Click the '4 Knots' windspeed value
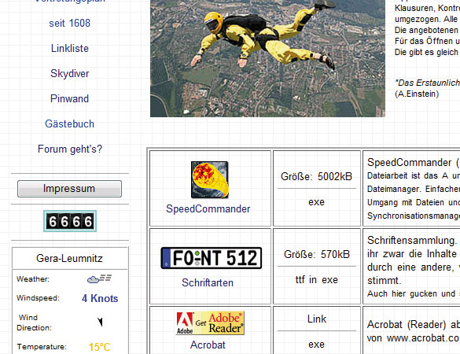460x354 pixels. (100, 298)
